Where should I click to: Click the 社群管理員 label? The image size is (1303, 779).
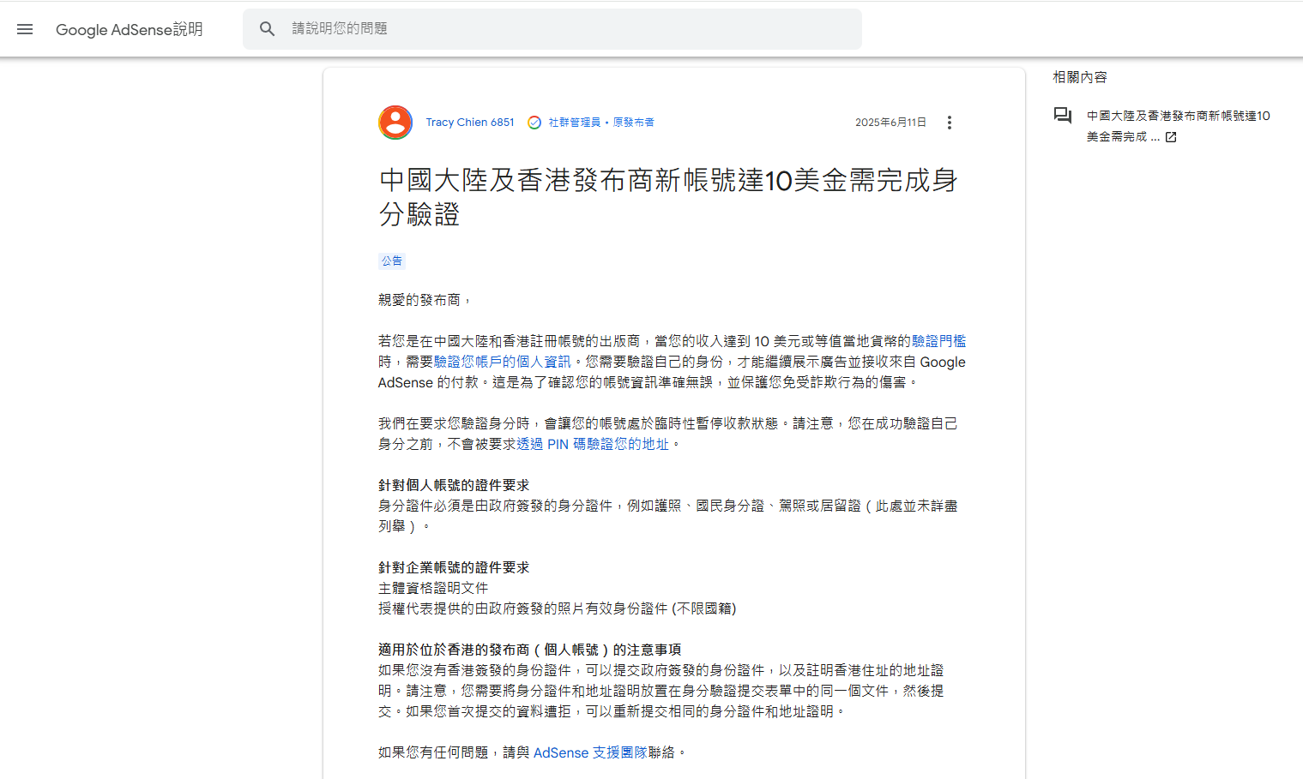pyautogui.click(x=575, y=123)
